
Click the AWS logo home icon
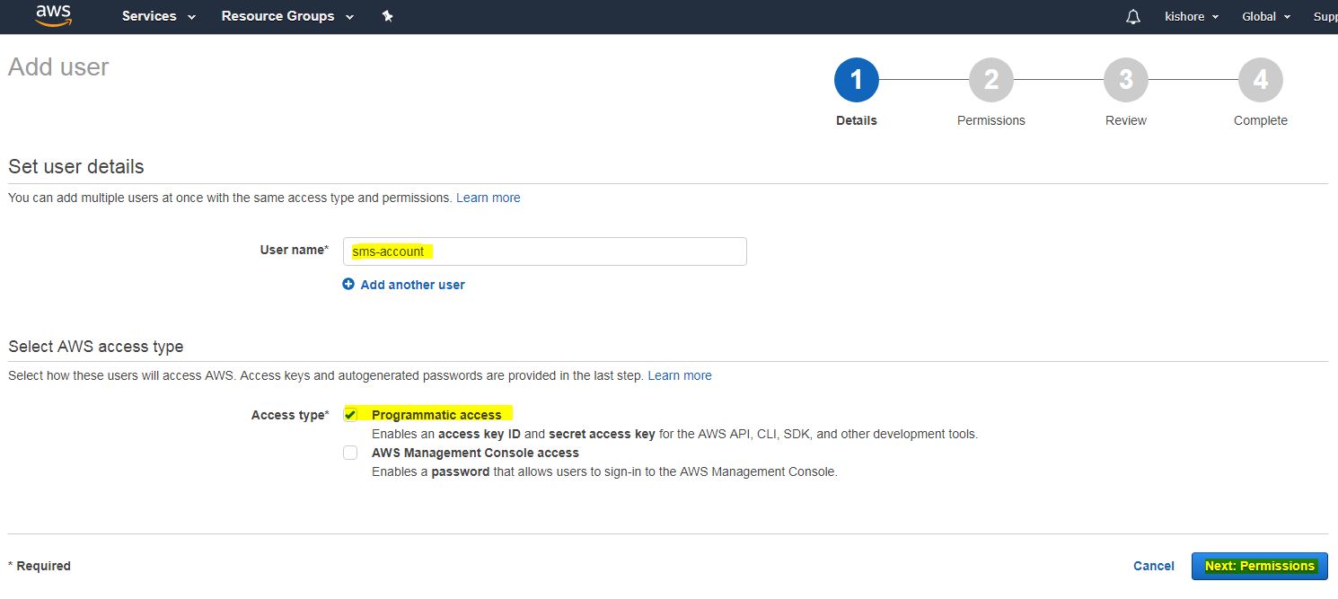53,16
